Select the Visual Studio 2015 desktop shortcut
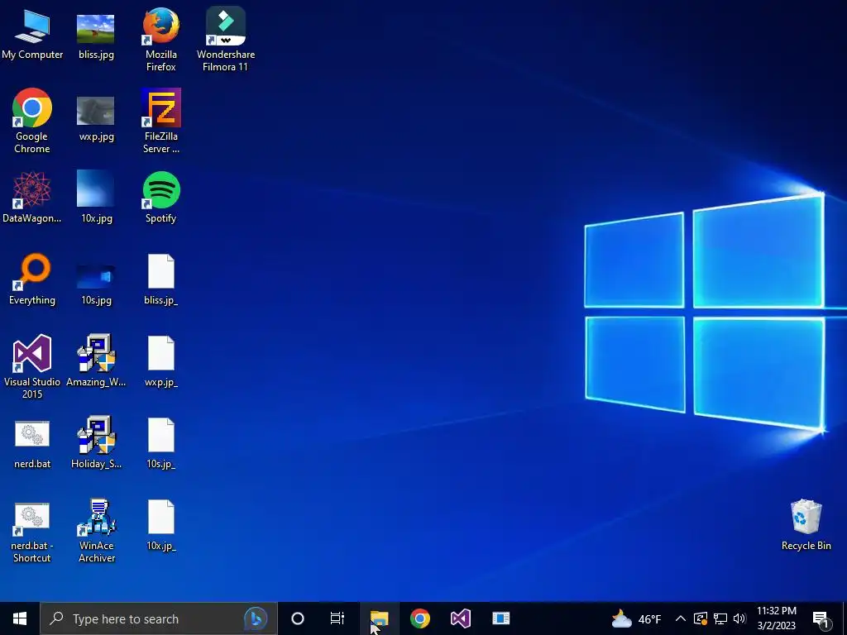This screenshot has width=847, height=635. [x=32, y=367]
